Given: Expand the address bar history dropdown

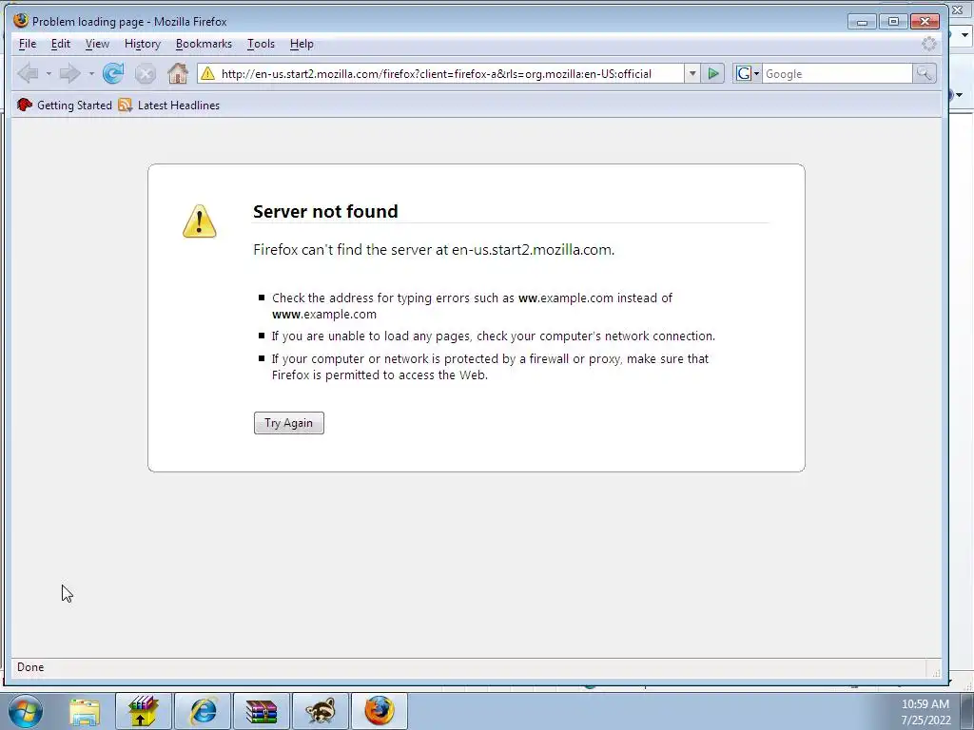Looking at the screenshot, I should point(692,74).
